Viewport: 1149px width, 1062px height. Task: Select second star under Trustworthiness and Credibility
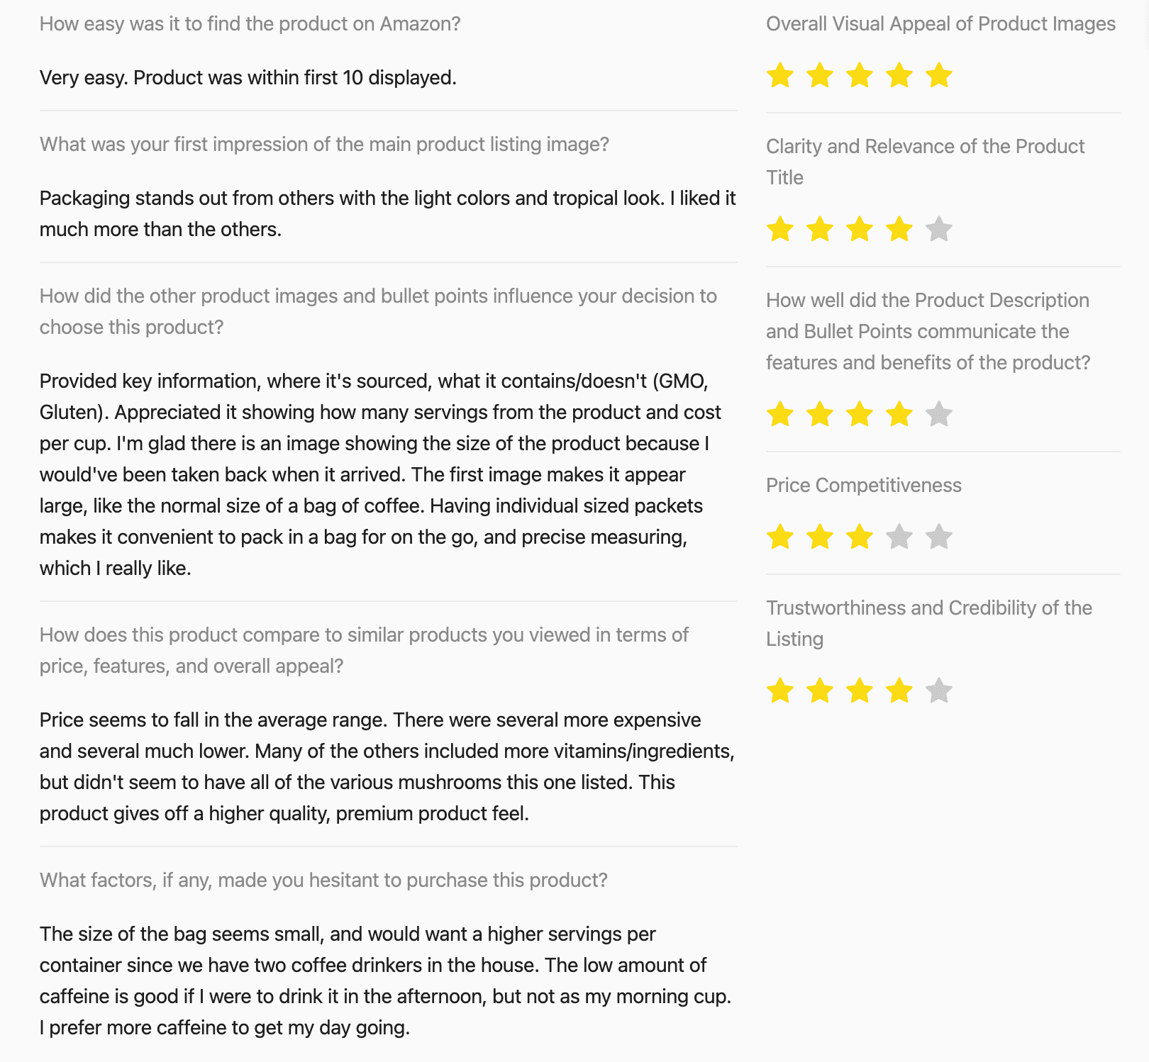tap(820, 691)
